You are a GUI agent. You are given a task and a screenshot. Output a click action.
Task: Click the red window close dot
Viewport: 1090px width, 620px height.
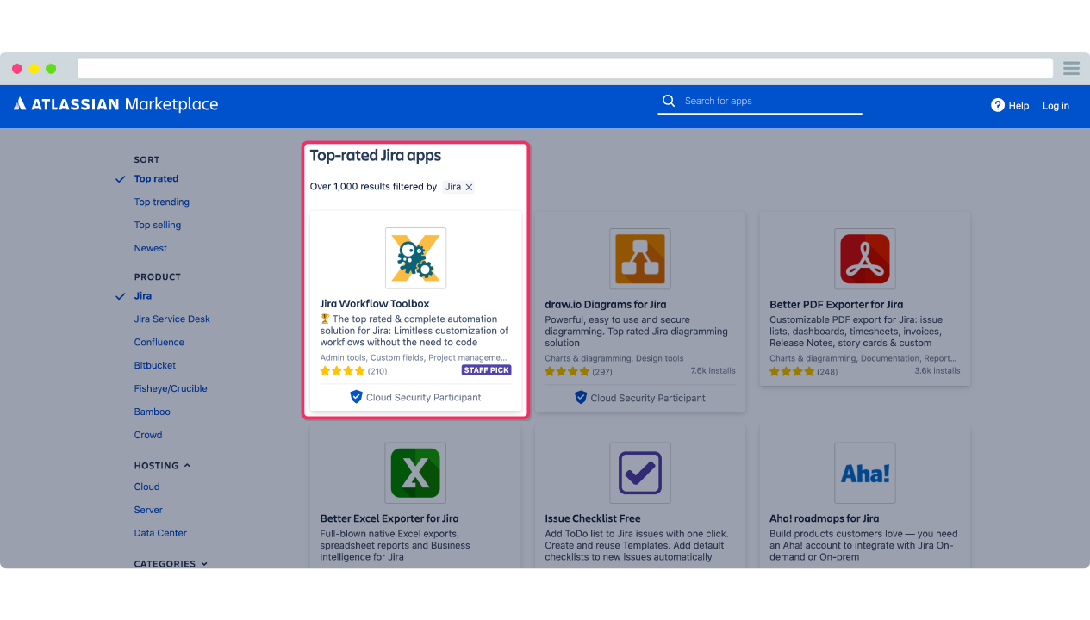point(17,69)
